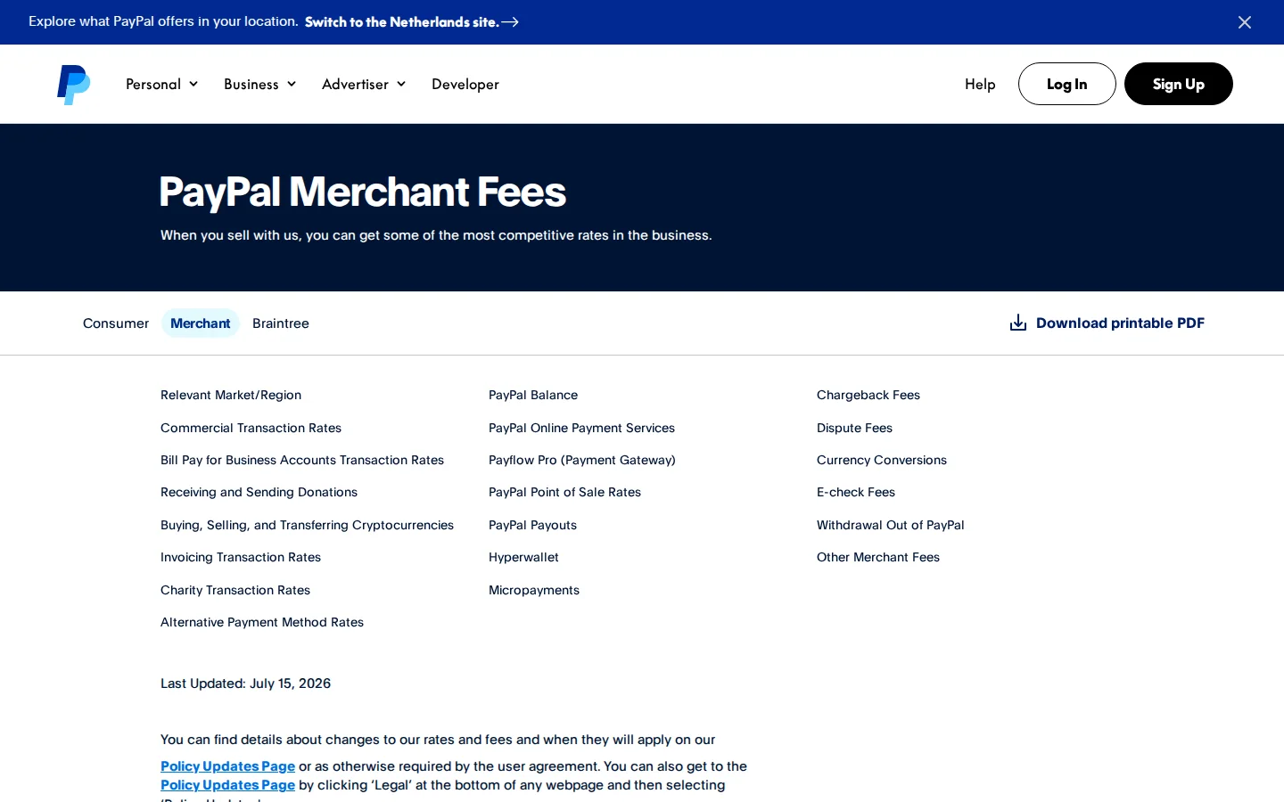Close the location banner with the X

click(x=1245, y=22)
